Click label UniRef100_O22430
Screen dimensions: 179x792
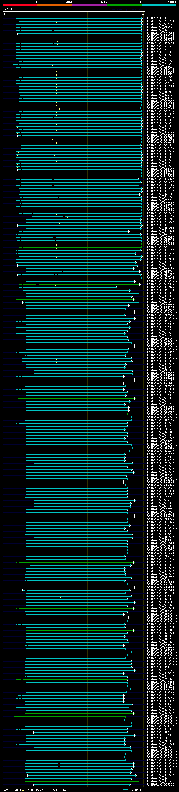[x=160, y=299]
